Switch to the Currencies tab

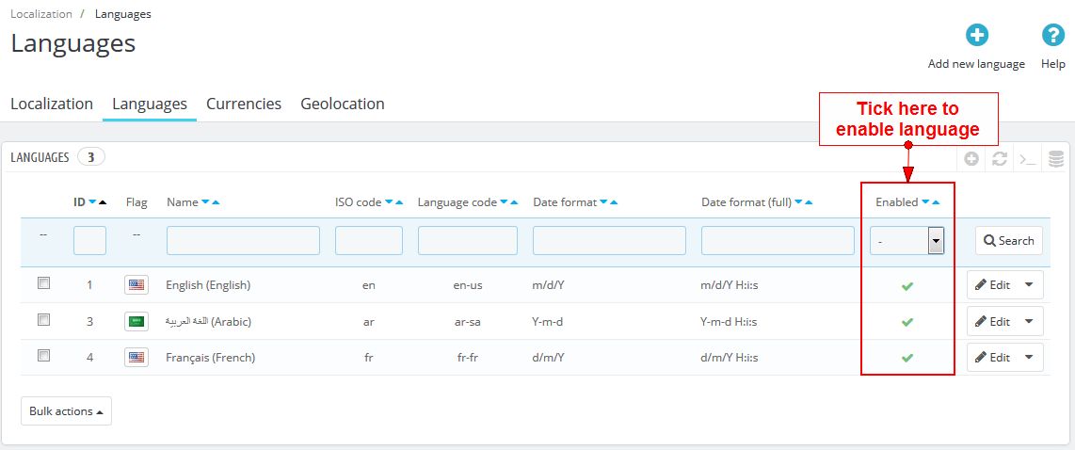[244, 104]
